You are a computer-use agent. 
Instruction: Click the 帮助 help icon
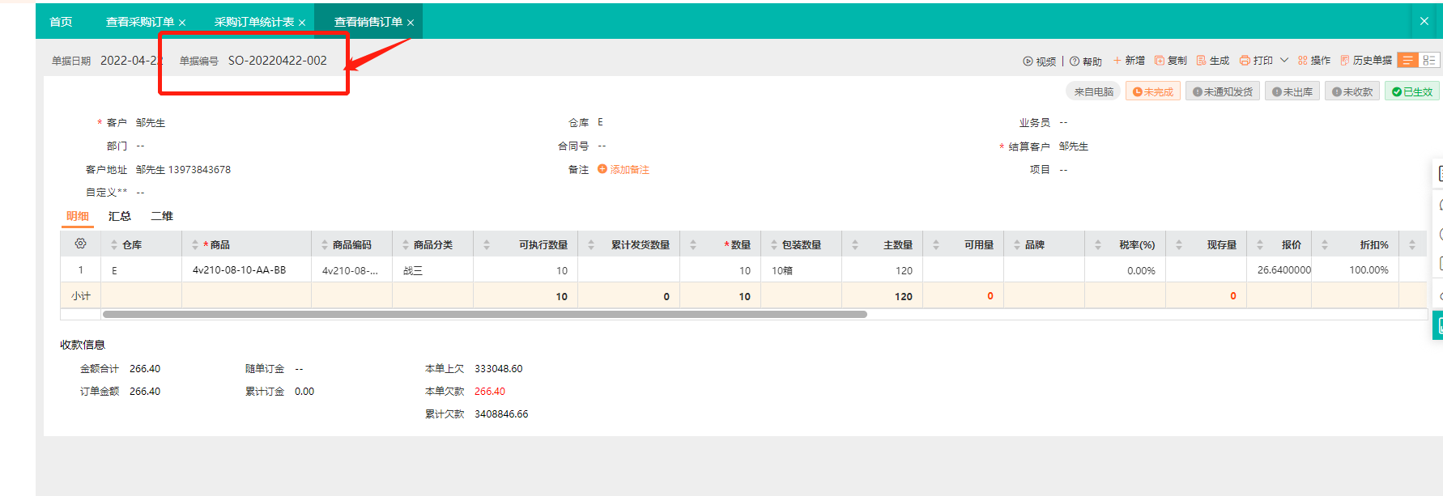[x=1075, y=61]
